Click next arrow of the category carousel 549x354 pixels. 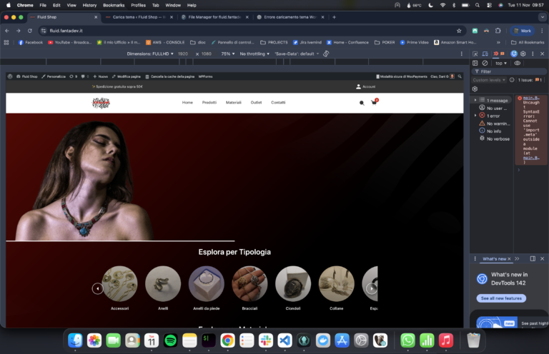point(372,288)
